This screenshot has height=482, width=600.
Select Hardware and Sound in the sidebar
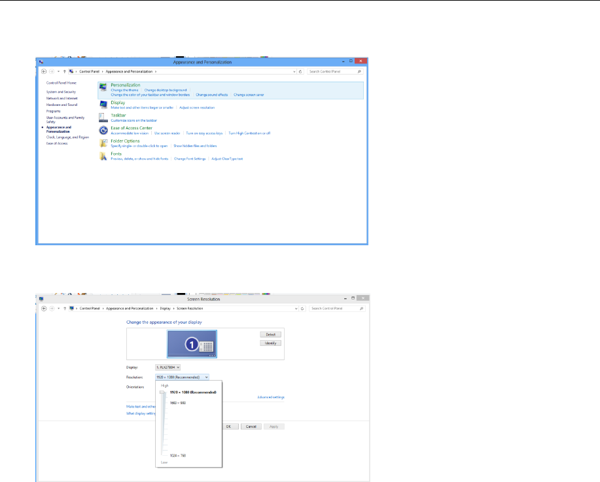coord(62,105)
